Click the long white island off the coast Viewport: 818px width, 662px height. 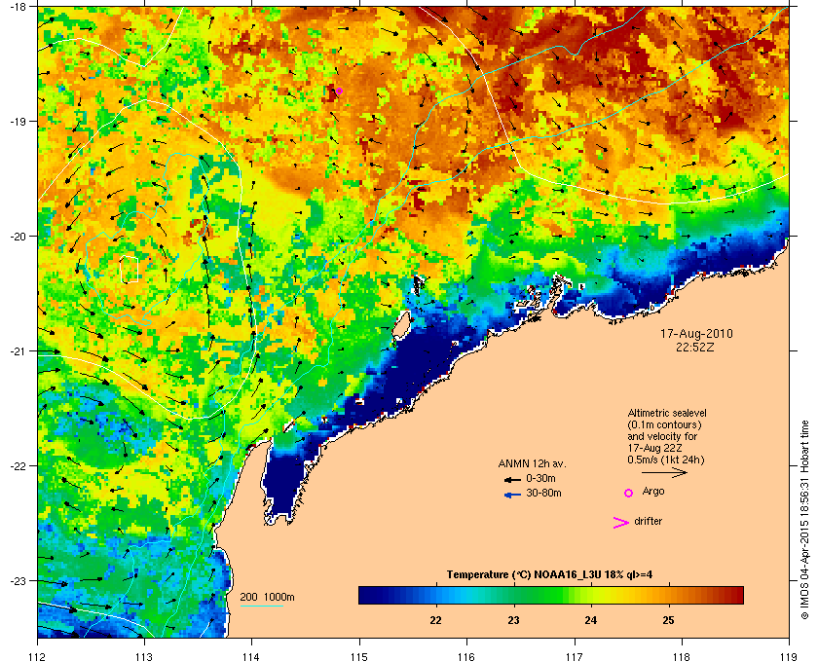pyautogui.click(x=401, y=326)
